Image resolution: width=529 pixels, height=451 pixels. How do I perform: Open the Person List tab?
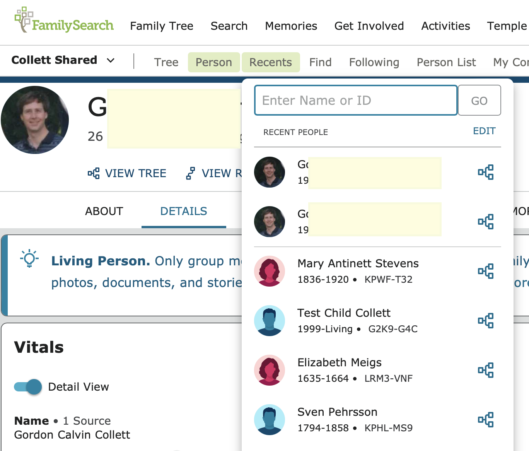(x=446, y=62)
